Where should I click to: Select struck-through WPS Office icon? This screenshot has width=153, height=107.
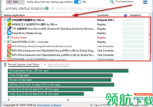[x=9, y=46]
